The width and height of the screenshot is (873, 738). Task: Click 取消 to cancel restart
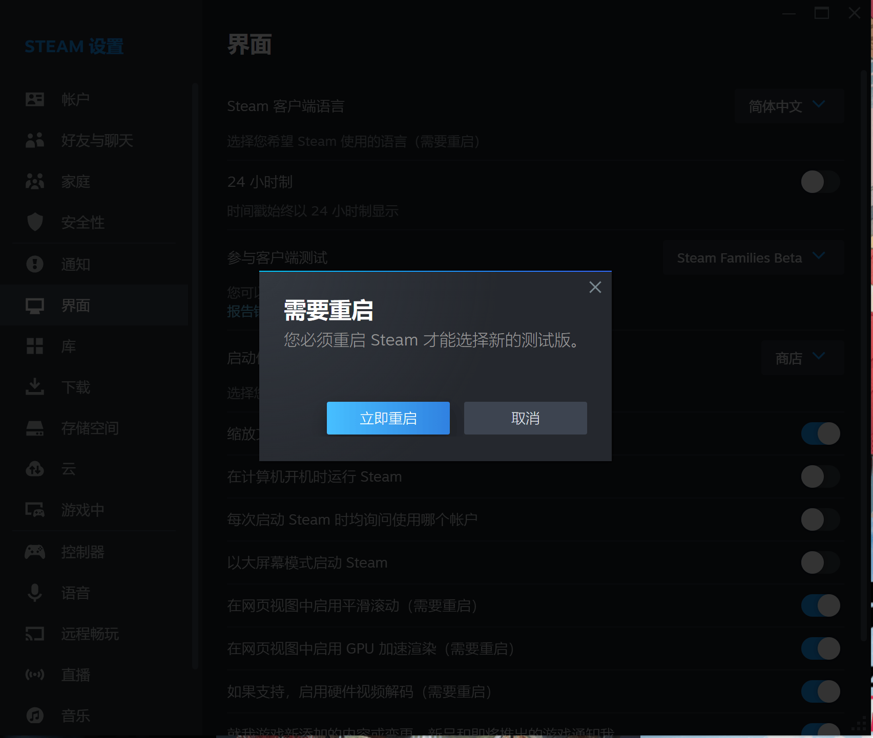(526, 418)
